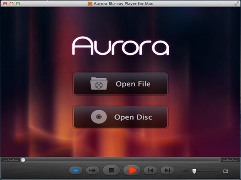The height and width of the screenshot is (180, 241).
Task: Mute audio using the speaker icon
Action: pyautogui.click(x=185, y=171)
